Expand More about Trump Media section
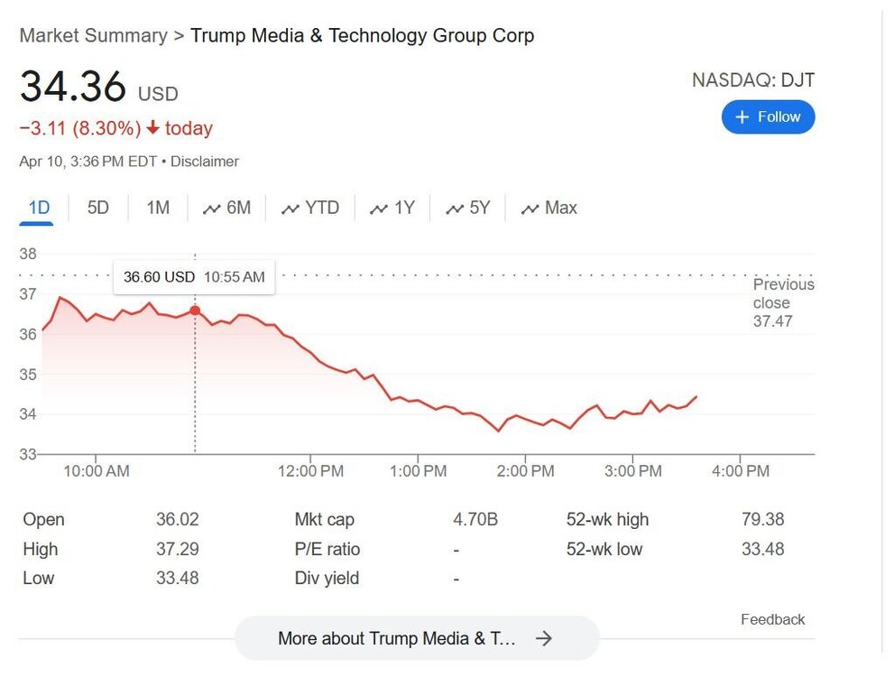Screen dimensions: 894x677 [x=417, y=638]
